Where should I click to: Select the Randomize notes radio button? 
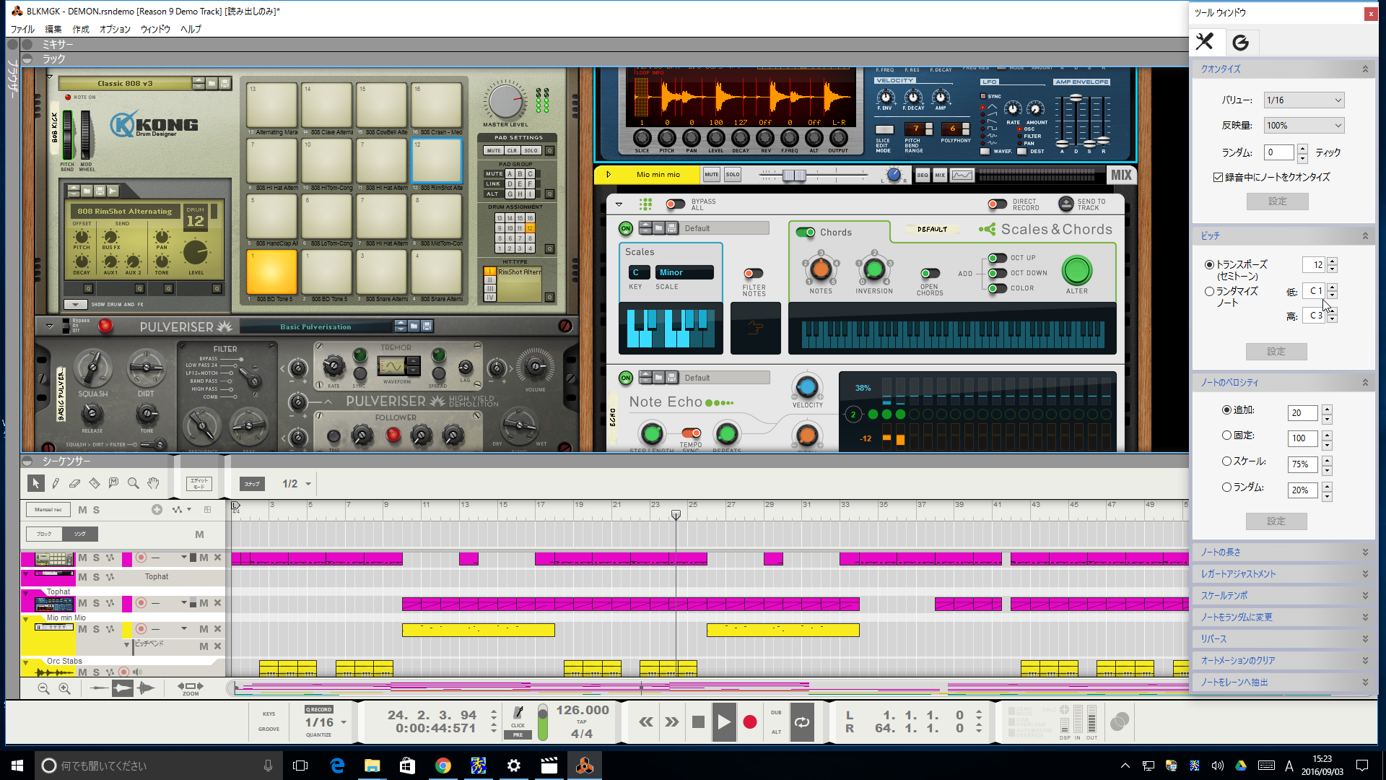tap(1209, 292)
